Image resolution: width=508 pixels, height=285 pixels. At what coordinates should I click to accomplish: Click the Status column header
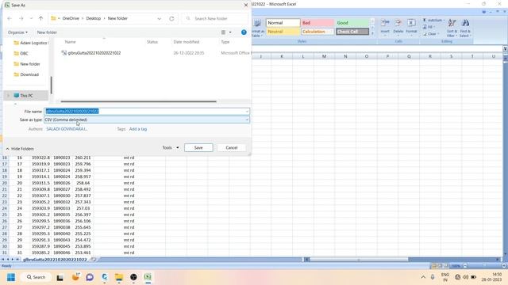152,42
